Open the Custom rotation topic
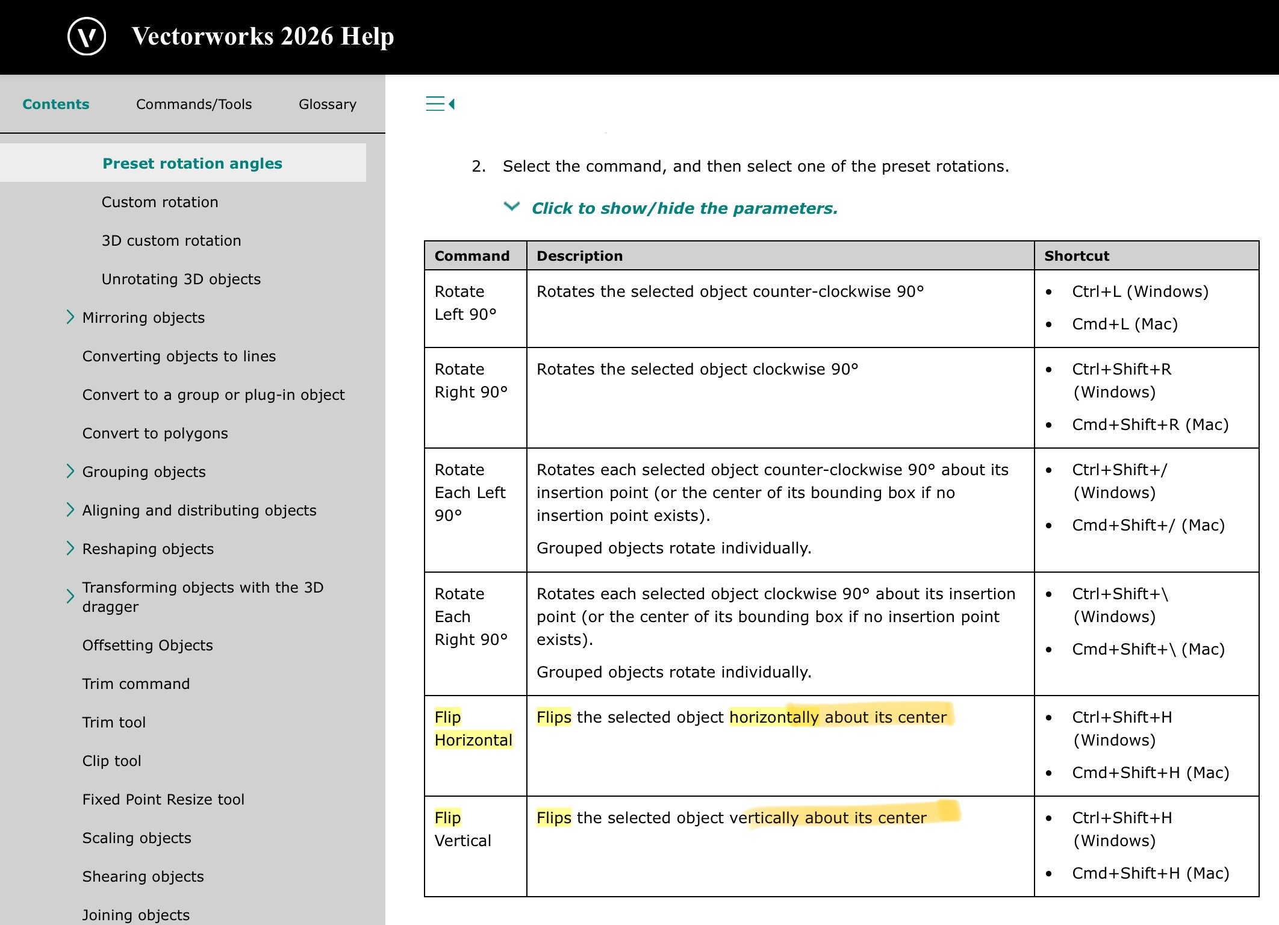Screen dimensions: 1279x925 click(160, 202)
